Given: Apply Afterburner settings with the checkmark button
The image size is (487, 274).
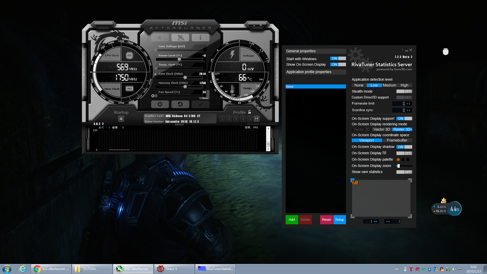Looking at the screenshot, I should [200, 104].
